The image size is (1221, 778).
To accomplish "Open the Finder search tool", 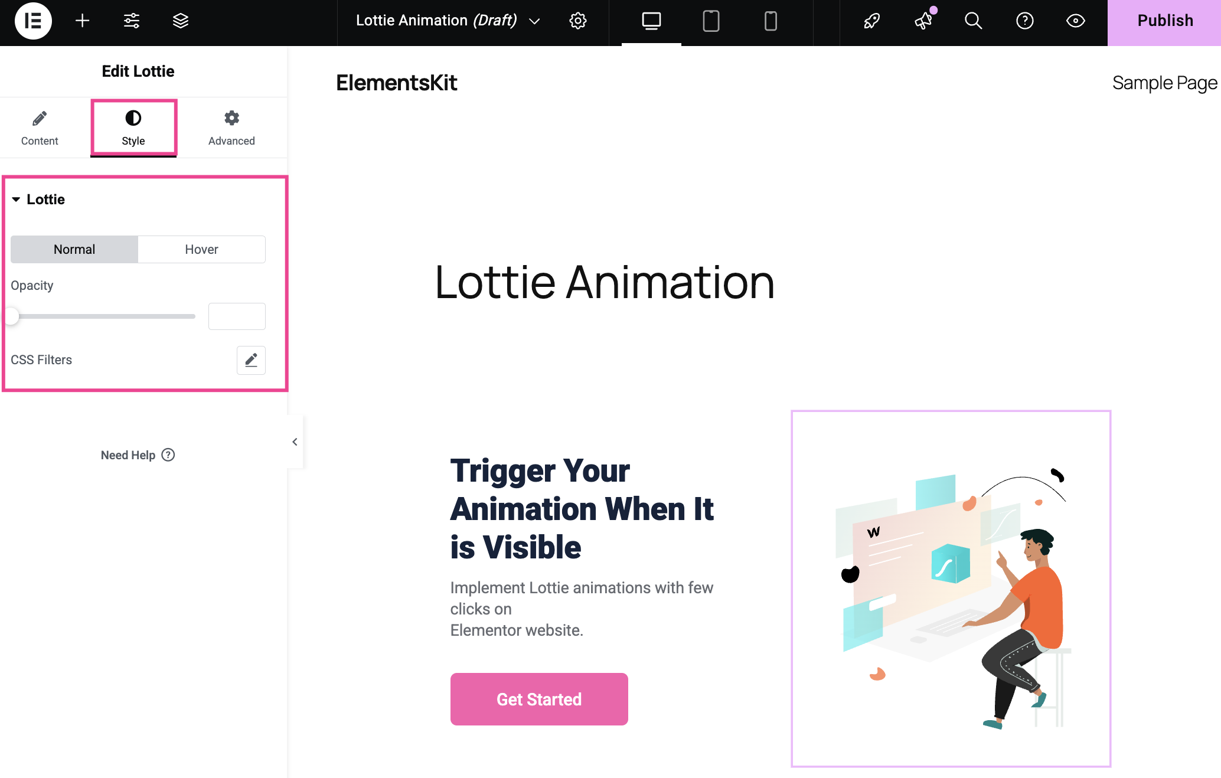I will point(973,21).
